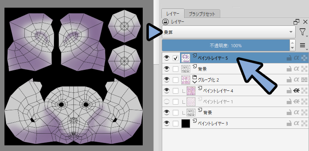Click the black ペイントレイヤー 3 thumbnail

click(x=186, y=124)
